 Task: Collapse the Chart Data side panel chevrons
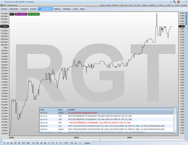(x=186, y=13)
